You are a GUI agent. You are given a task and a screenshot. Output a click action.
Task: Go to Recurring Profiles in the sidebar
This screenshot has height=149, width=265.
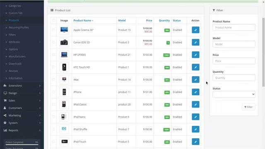click(x=19, y=28)
